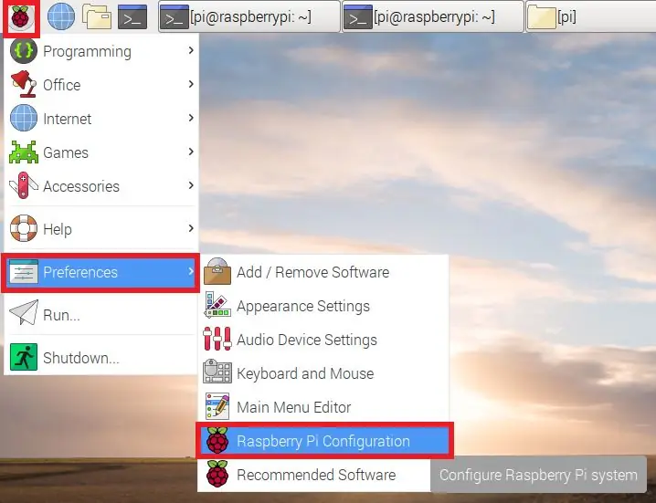656x503 pixels.
Task: Expand Accessories using its chevron arrow
Action: (x=191, y=185)
